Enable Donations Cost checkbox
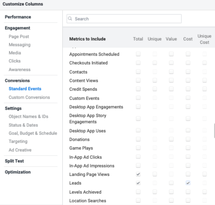 (188, 139)
